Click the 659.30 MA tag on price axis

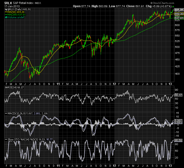pyautogui.click(x=179, y=14)
